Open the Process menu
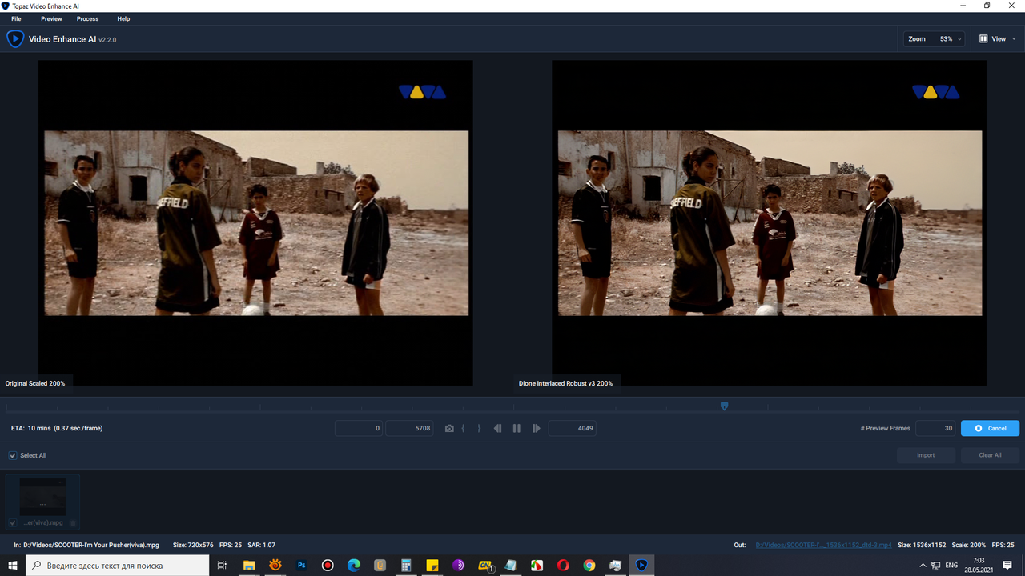 click(x=87, y=18)
